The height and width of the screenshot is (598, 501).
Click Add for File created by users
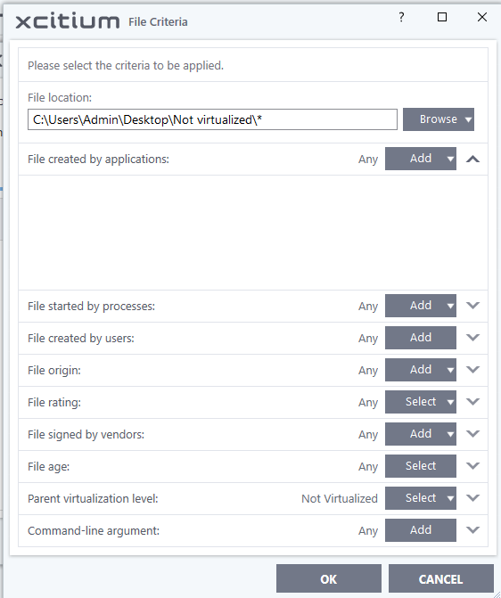(421, 338)
